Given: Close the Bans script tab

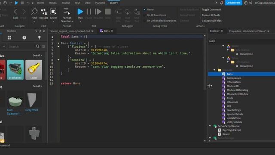Looking at the screenshot, I should coord(112,31).
